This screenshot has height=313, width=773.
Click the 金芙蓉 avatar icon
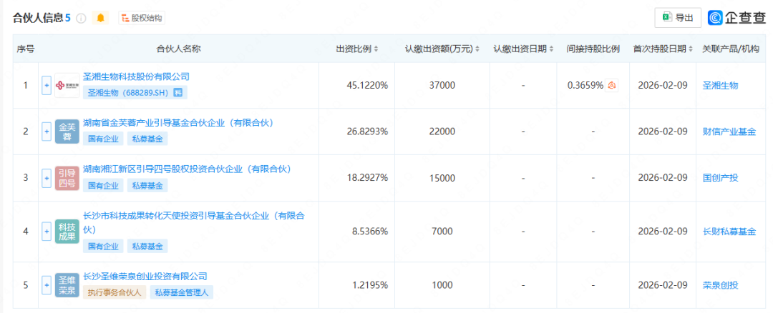pos(67,131)
